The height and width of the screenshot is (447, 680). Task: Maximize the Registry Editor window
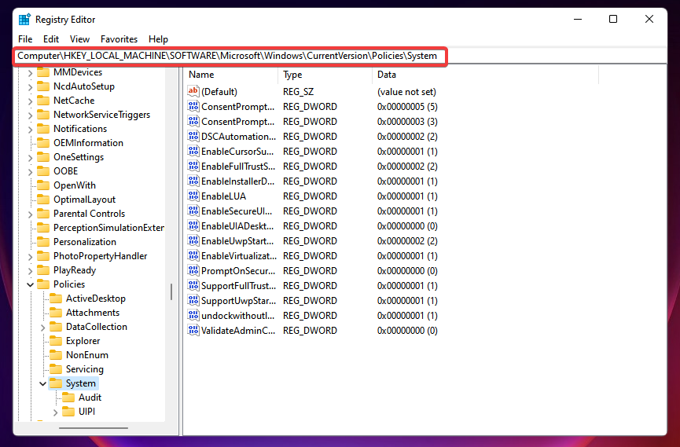(613, 19)
